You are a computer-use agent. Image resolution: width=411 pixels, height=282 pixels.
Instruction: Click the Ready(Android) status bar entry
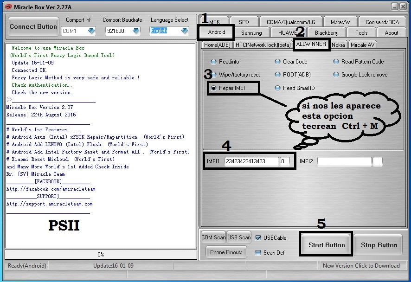(27, 266)
